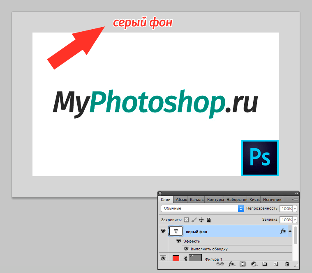
Task: Hide the 'Выполнить обводку' stroke effect
Action: [x=186, y=249]
